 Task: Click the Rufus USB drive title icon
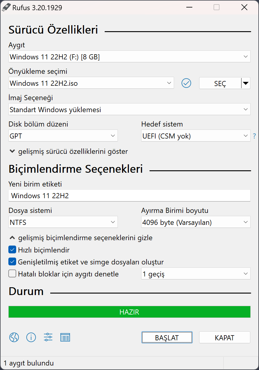click(x=6, y=7)
